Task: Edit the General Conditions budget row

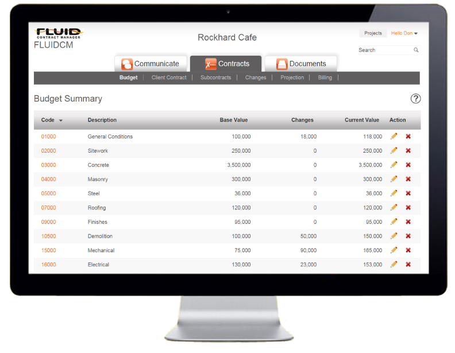Action: (394, 136)
